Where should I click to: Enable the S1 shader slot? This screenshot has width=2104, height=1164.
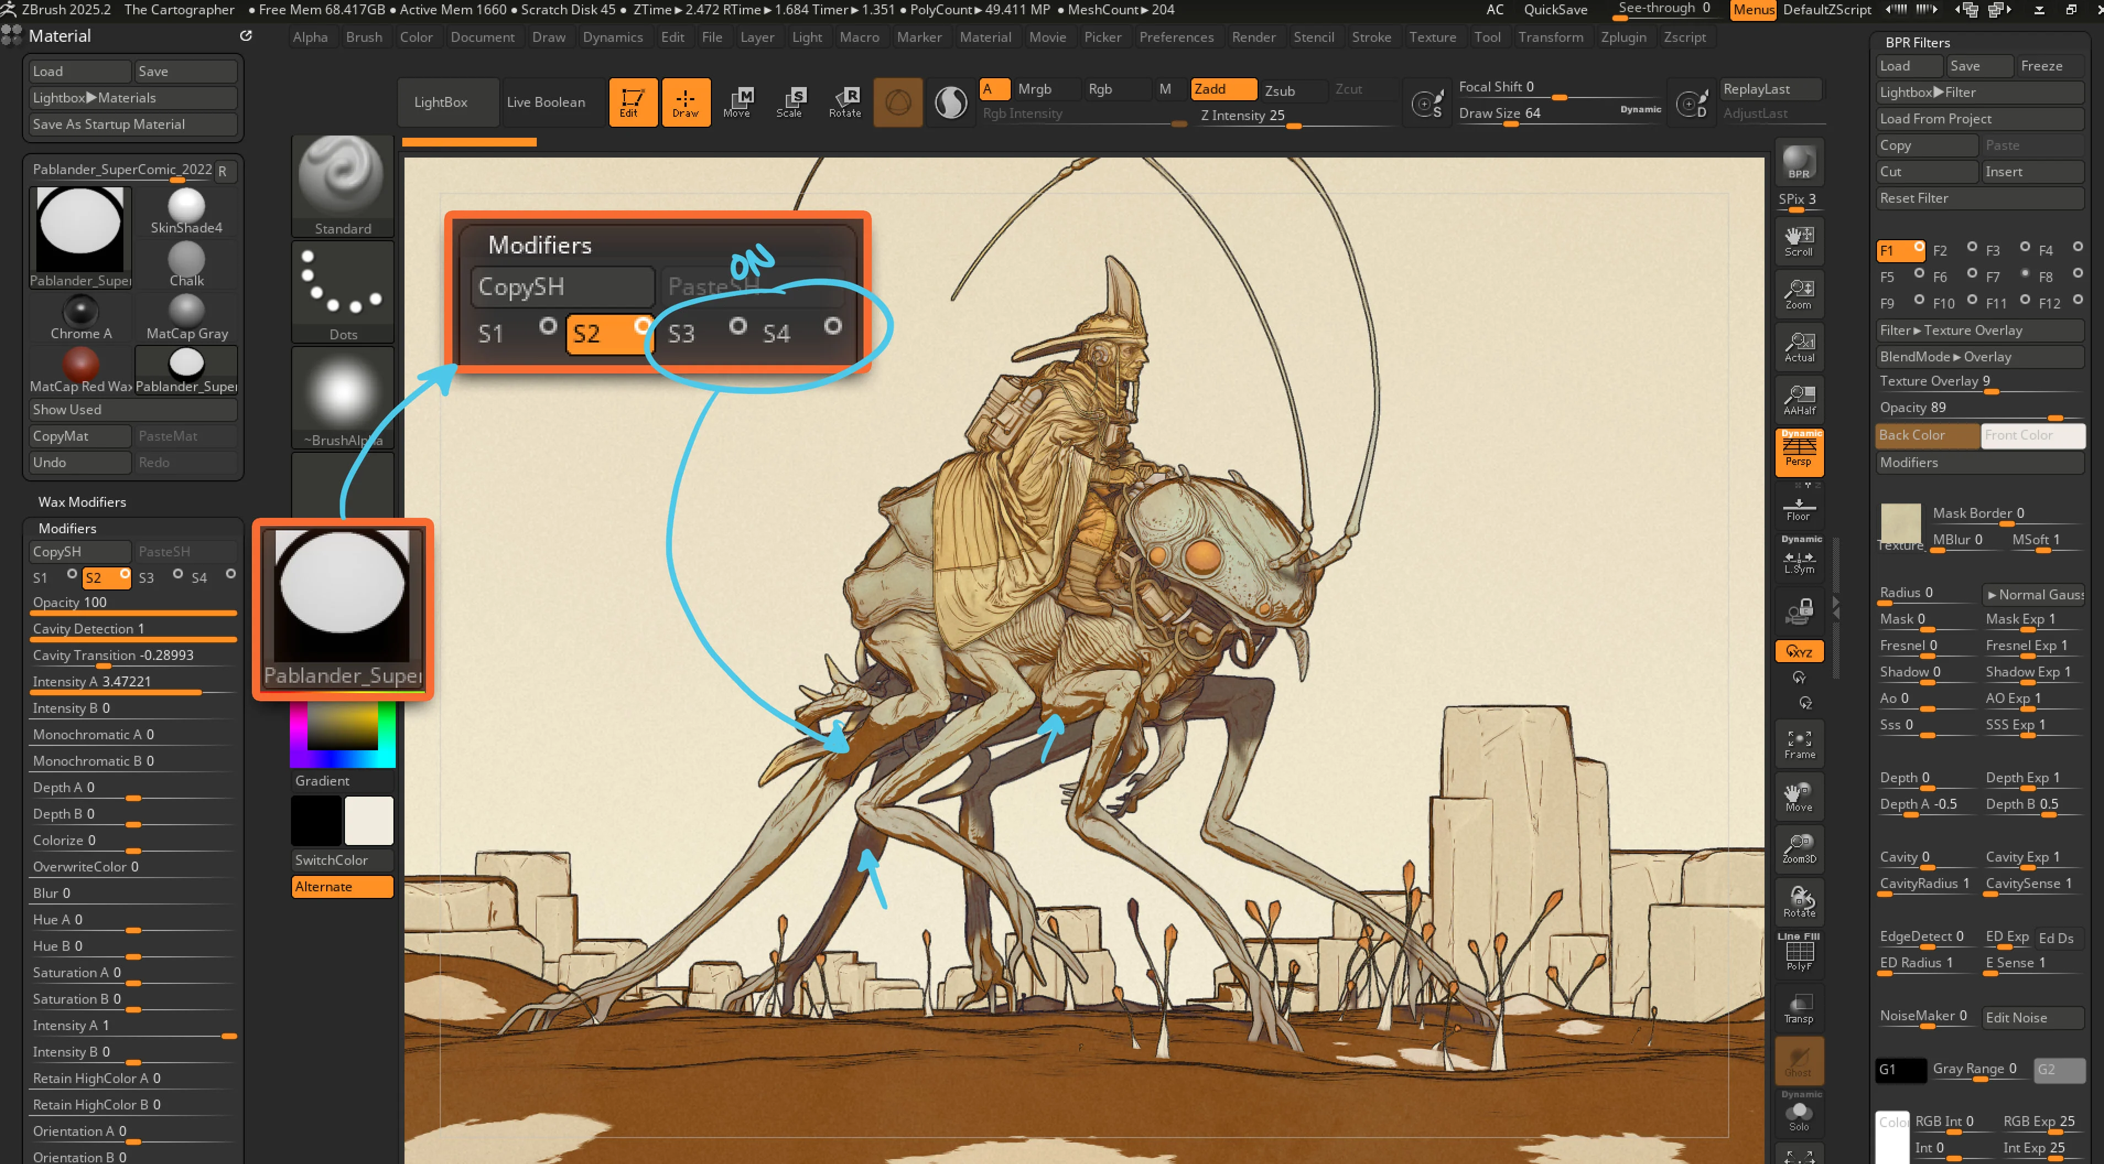[x=55, y=577]
